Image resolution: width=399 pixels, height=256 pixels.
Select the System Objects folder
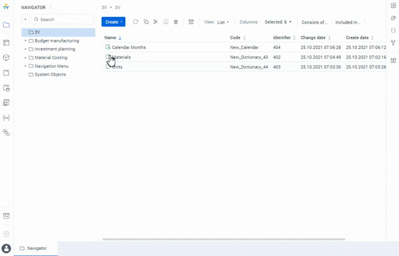point(50,75)
